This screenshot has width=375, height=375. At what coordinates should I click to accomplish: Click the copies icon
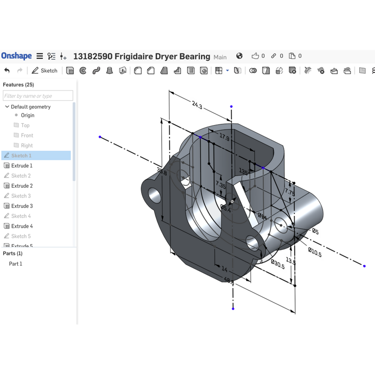pyautogui.click(x=292, y=56)
